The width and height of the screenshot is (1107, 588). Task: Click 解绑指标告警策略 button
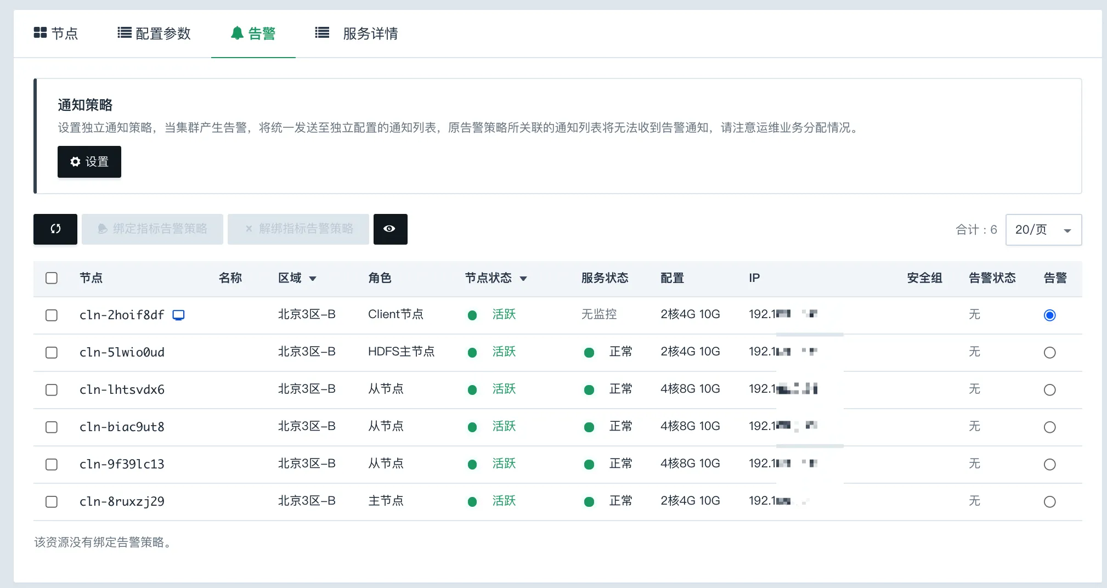298,229
